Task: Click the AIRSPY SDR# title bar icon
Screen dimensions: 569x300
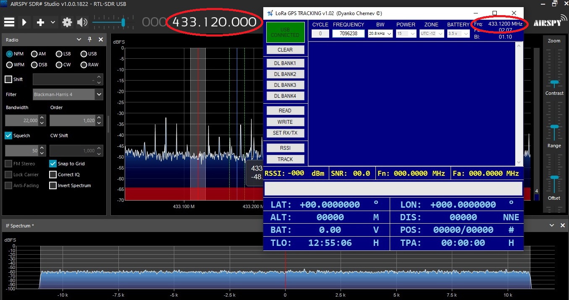Action: click(x=4, y=4)
